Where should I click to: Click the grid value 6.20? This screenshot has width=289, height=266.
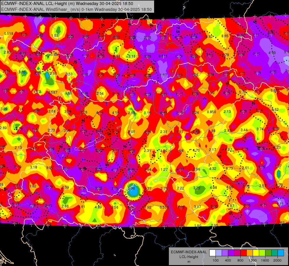240,35
